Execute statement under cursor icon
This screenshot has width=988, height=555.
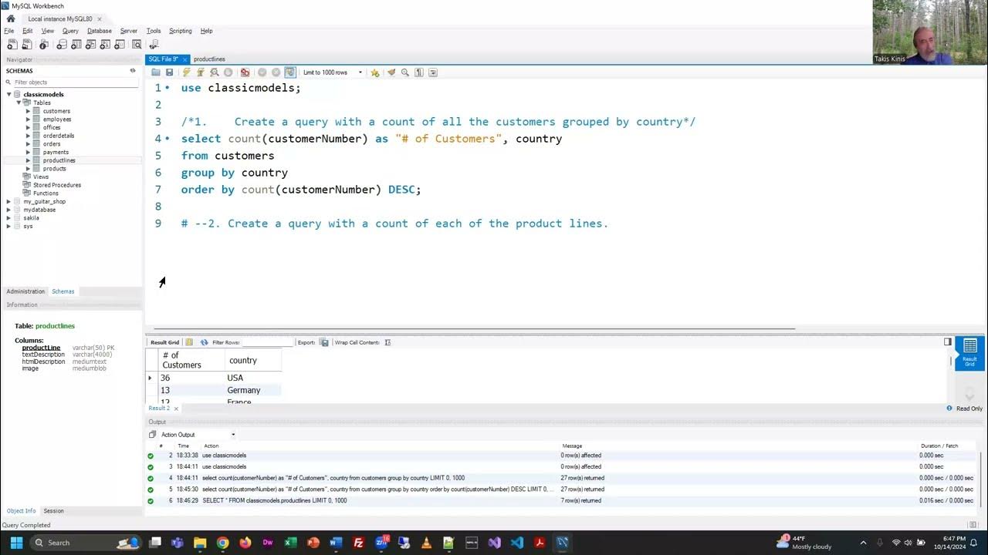point(200,72)
